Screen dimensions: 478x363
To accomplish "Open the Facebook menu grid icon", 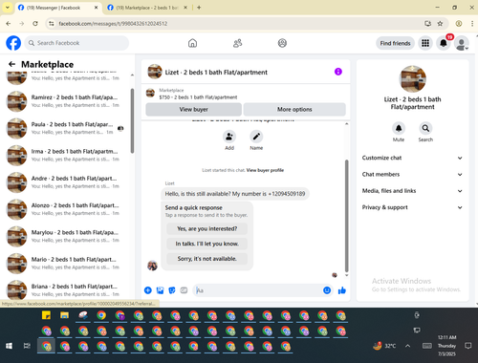I will 425,43.
